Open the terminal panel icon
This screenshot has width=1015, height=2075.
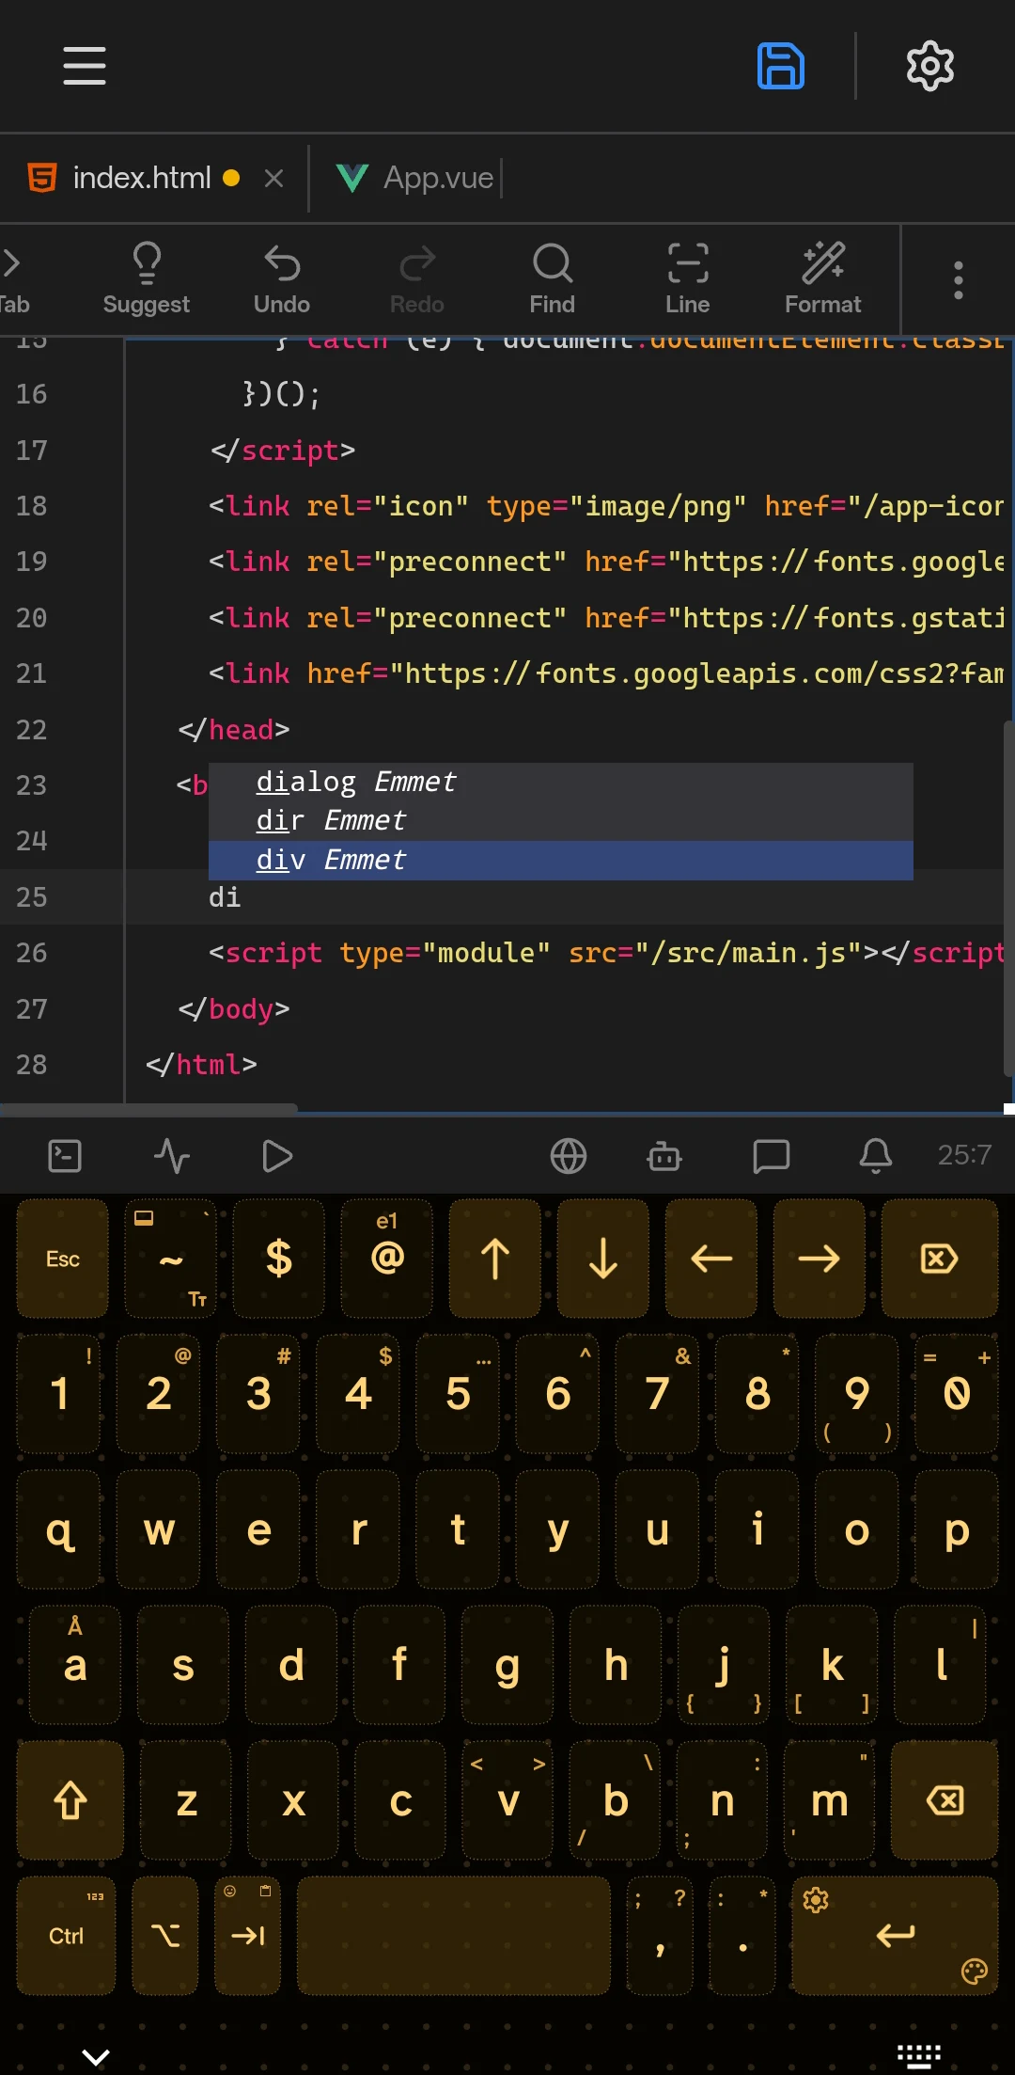point(65,1156)
